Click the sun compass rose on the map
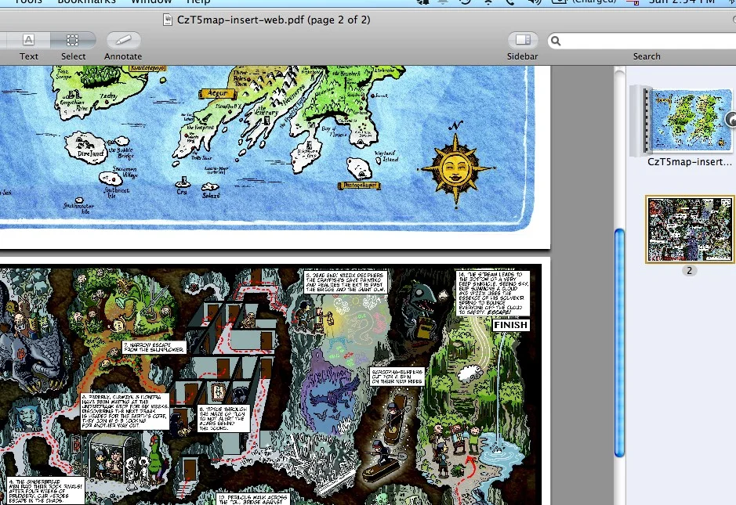The width and height of the screenshot is (736, 505). 455,170
